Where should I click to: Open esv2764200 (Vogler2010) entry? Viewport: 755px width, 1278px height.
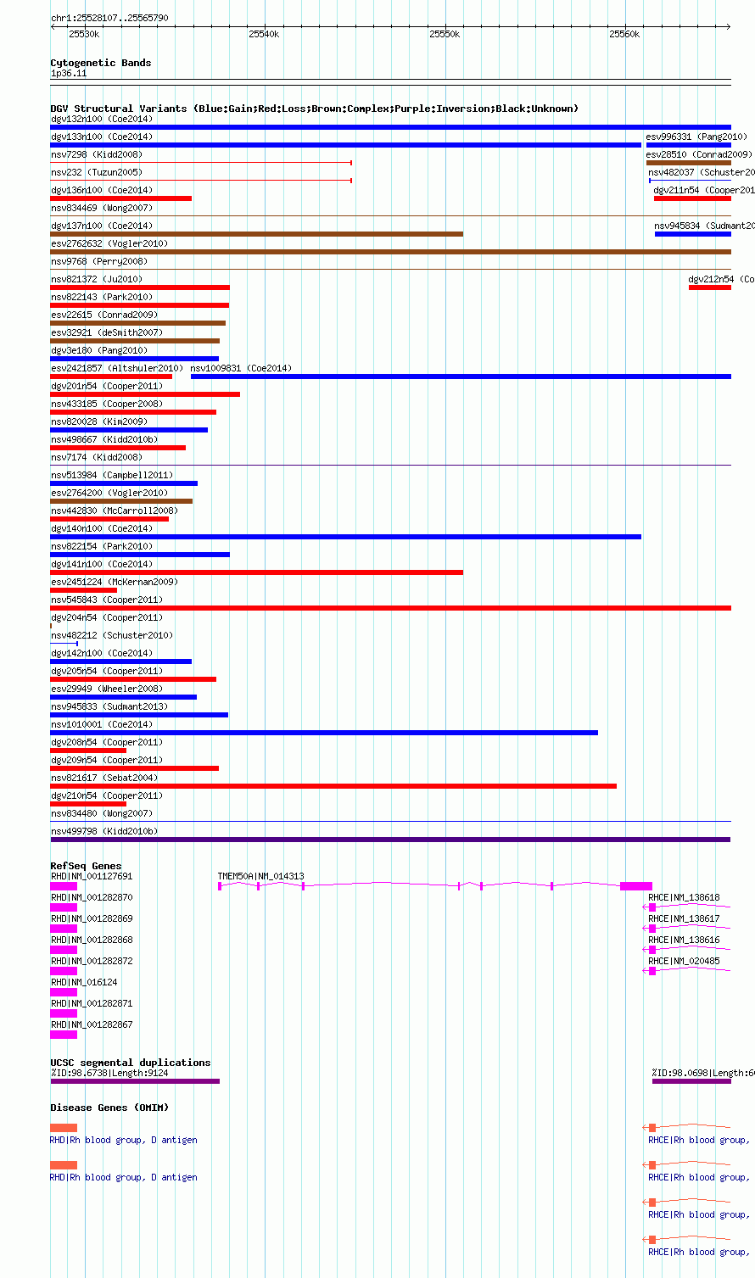[x=109, y=494]
